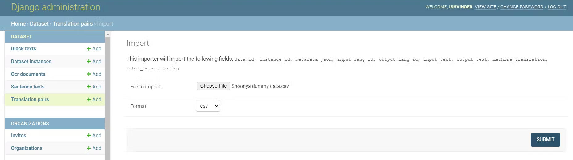Open the Dataset breadcrumb link
Screen dimensions: 573x160
click(39, 24)
